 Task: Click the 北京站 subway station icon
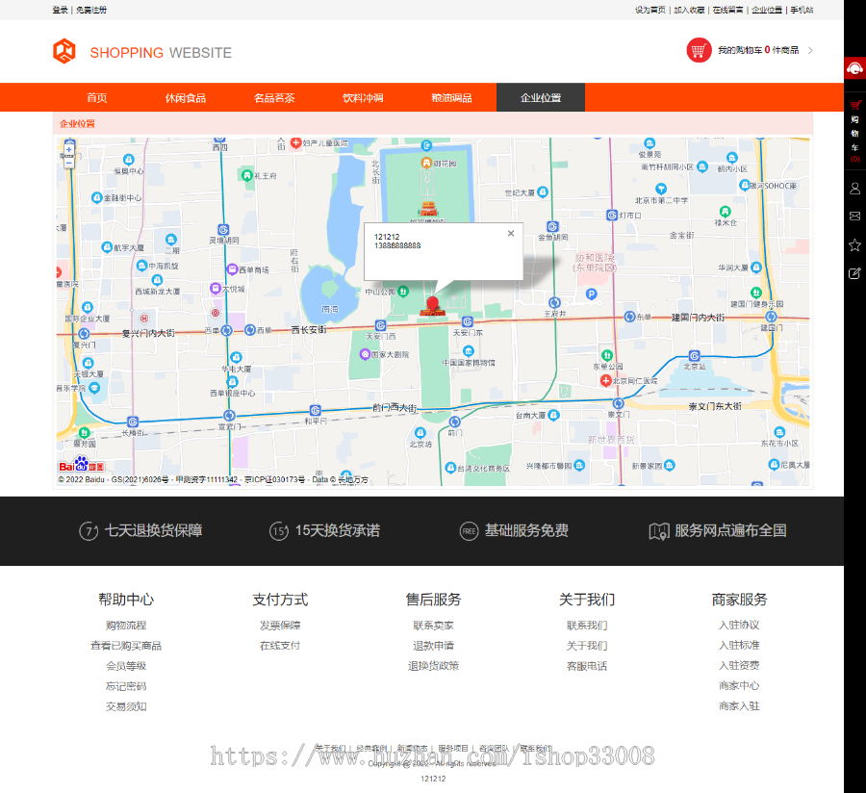(694, 356)
